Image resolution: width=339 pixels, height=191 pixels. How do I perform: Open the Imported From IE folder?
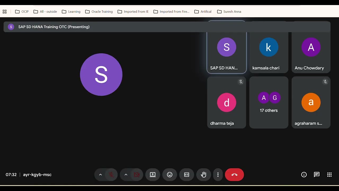click(x=133, y=12)
